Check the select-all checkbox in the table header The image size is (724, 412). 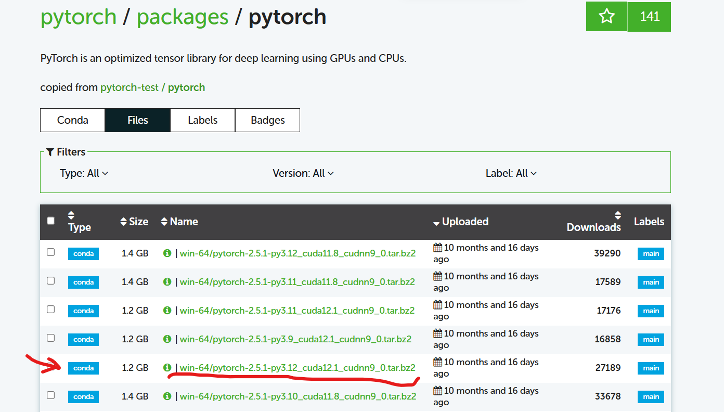pyautogui.click(x=50, y=220)
